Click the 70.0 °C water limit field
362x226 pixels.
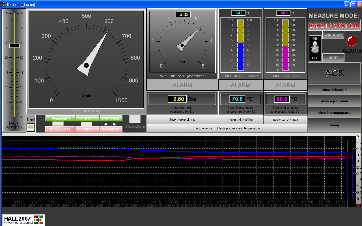click(237, 99)
